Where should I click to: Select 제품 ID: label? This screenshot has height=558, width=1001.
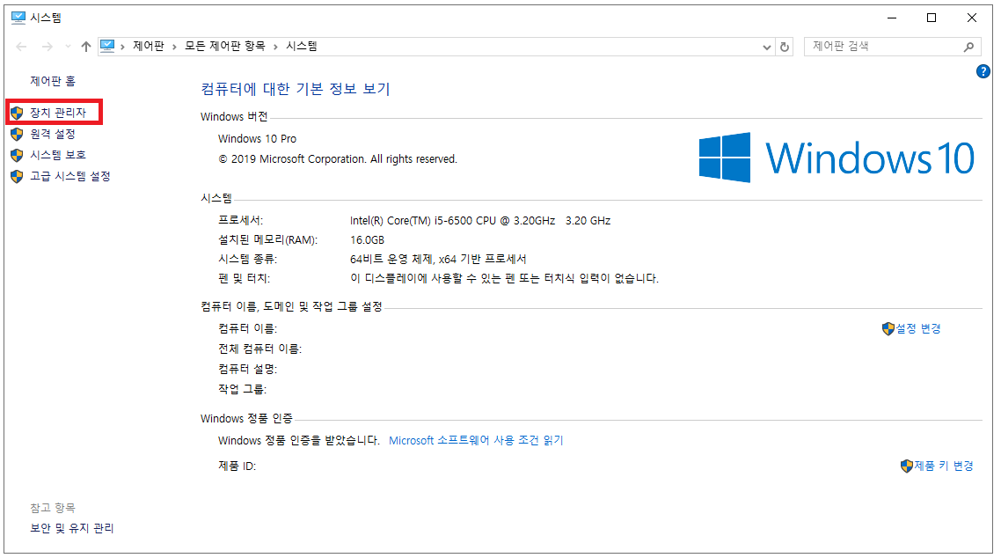coord(237,466)
